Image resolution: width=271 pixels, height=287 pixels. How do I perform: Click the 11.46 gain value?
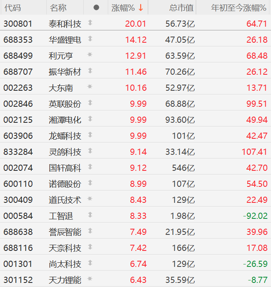tap(136, 72)
